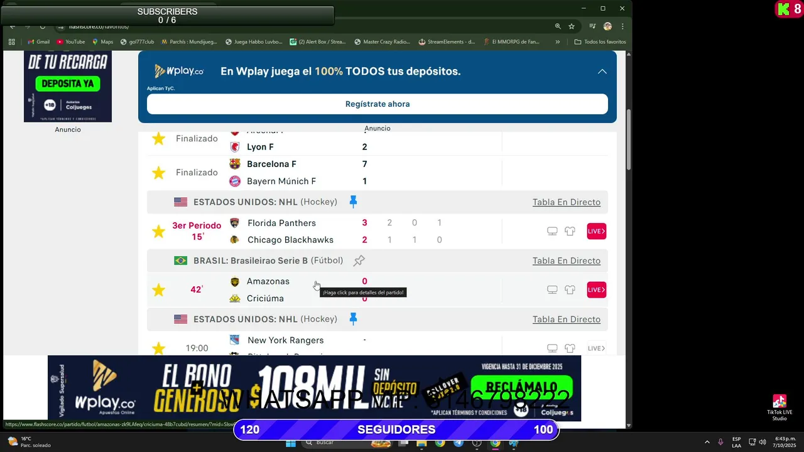Open Tabla En Directo for Brasileirao Serie B
Viewport: 804px width, 452px height.
tap(567, 261)
